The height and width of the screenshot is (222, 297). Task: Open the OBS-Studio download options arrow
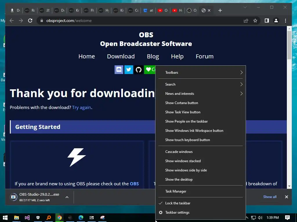point(67,197)
